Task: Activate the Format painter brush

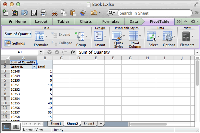Action: coord(83,13)
